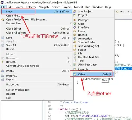Select Other... Ctrl+N in New submenu
The height and width of the screenshot is (120, 132).
[x=93, y=74]
